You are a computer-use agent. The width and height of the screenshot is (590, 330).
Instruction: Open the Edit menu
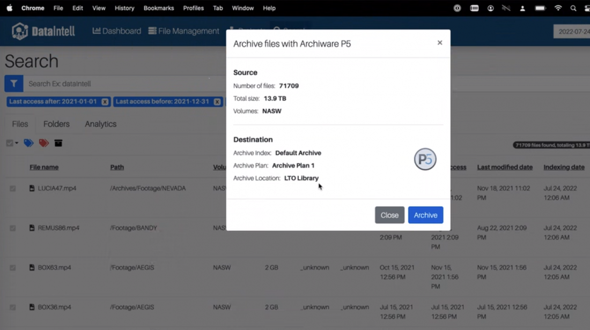pyautogui.click(x=78, y=8)
